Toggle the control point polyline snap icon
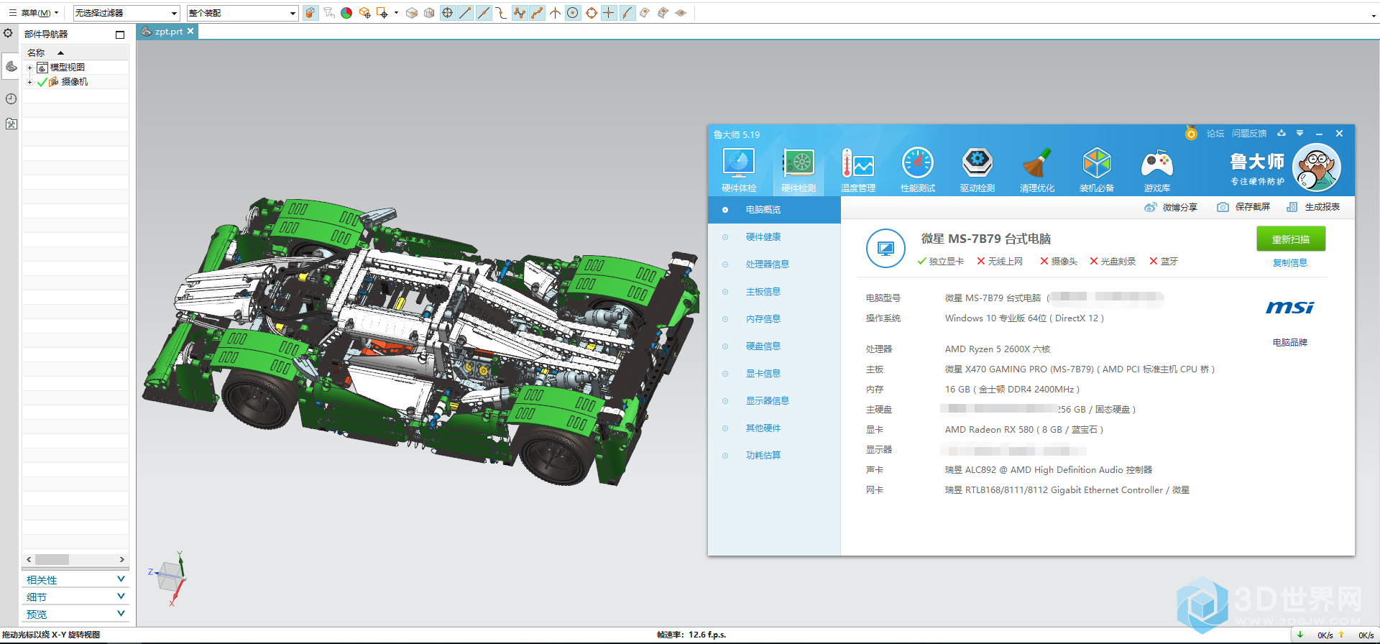This screenshot has width=1380, height=644. click(x=520, y=13)
